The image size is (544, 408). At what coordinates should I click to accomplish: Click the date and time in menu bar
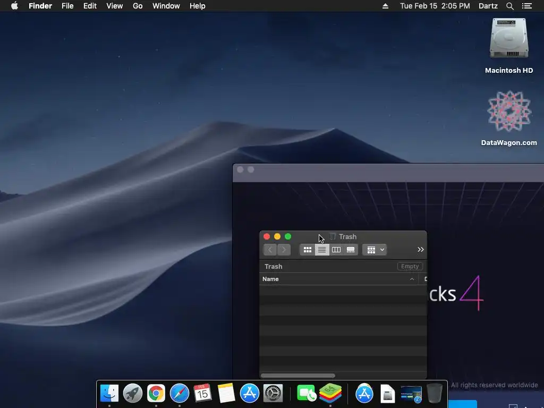[x=435, y=6]
